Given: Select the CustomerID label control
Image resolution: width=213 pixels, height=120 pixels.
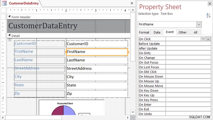Looking at the screenshot, I should (39, 44).
